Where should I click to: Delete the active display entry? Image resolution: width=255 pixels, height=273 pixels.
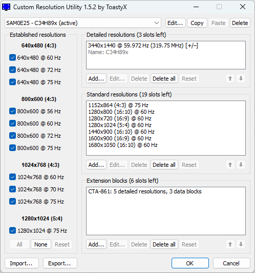[240, 23]
